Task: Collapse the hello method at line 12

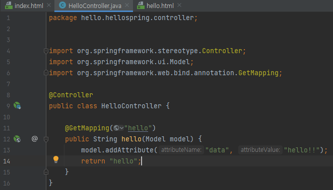Action: tap(46, 139)
